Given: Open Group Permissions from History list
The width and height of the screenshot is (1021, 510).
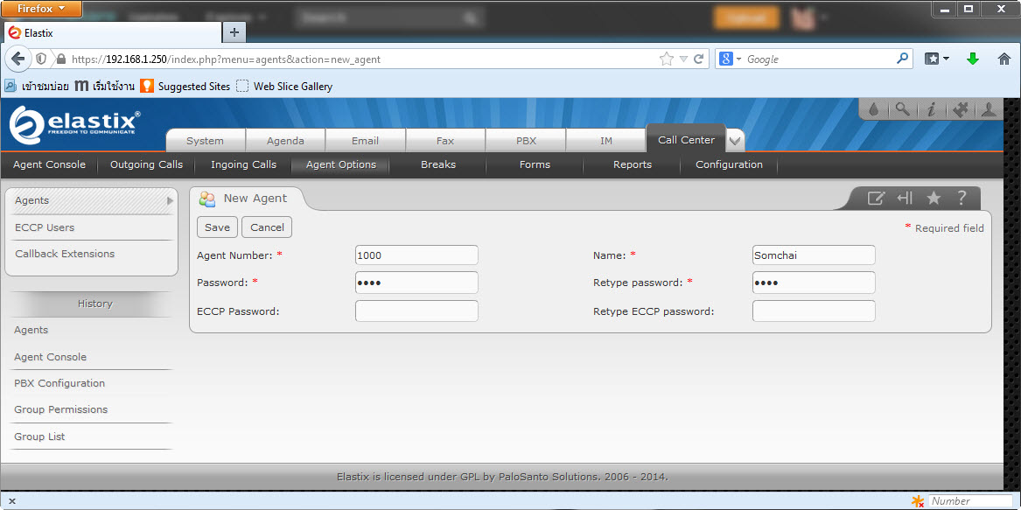Looking at the screenshot, I should (60, 409).
